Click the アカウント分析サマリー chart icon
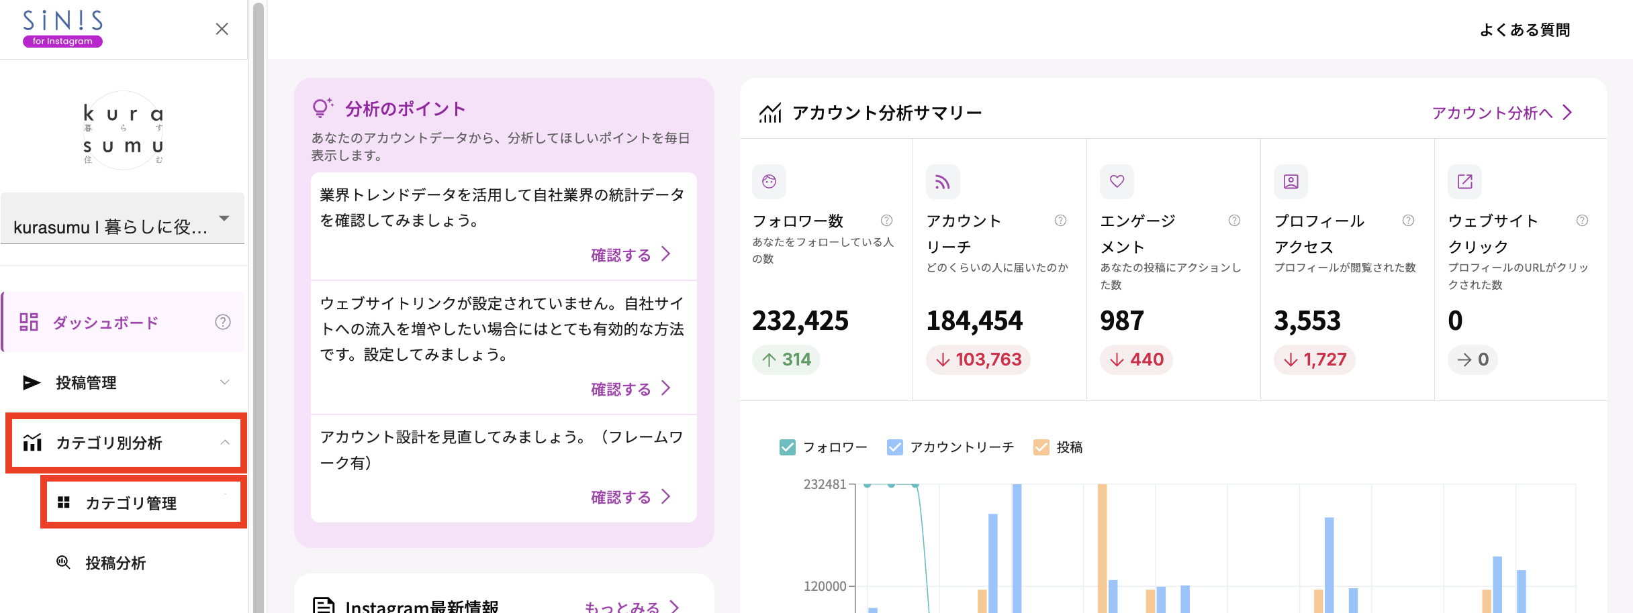 click(x=770, y=112)
